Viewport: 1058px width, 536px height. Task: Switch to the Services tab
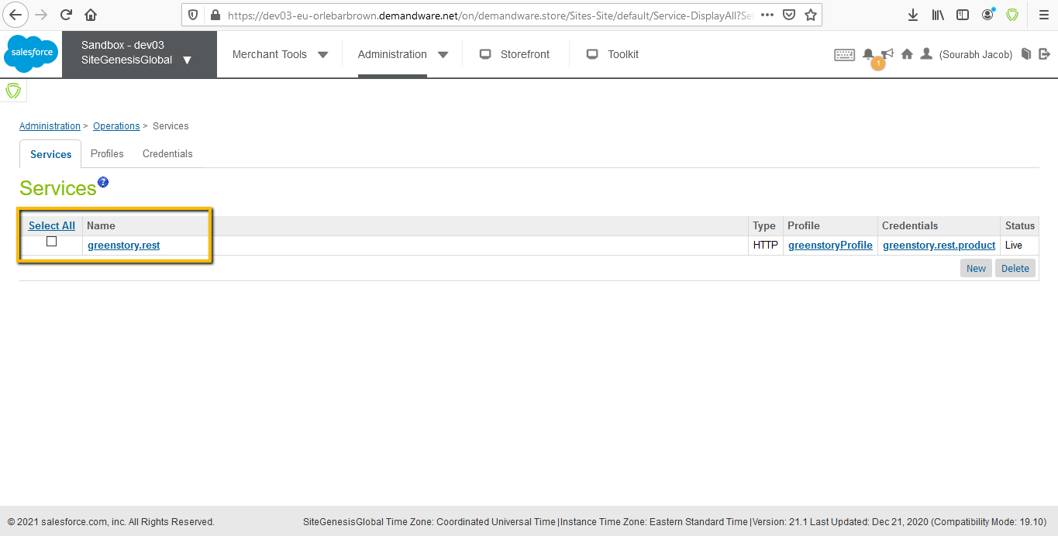[x=50, y=154]
